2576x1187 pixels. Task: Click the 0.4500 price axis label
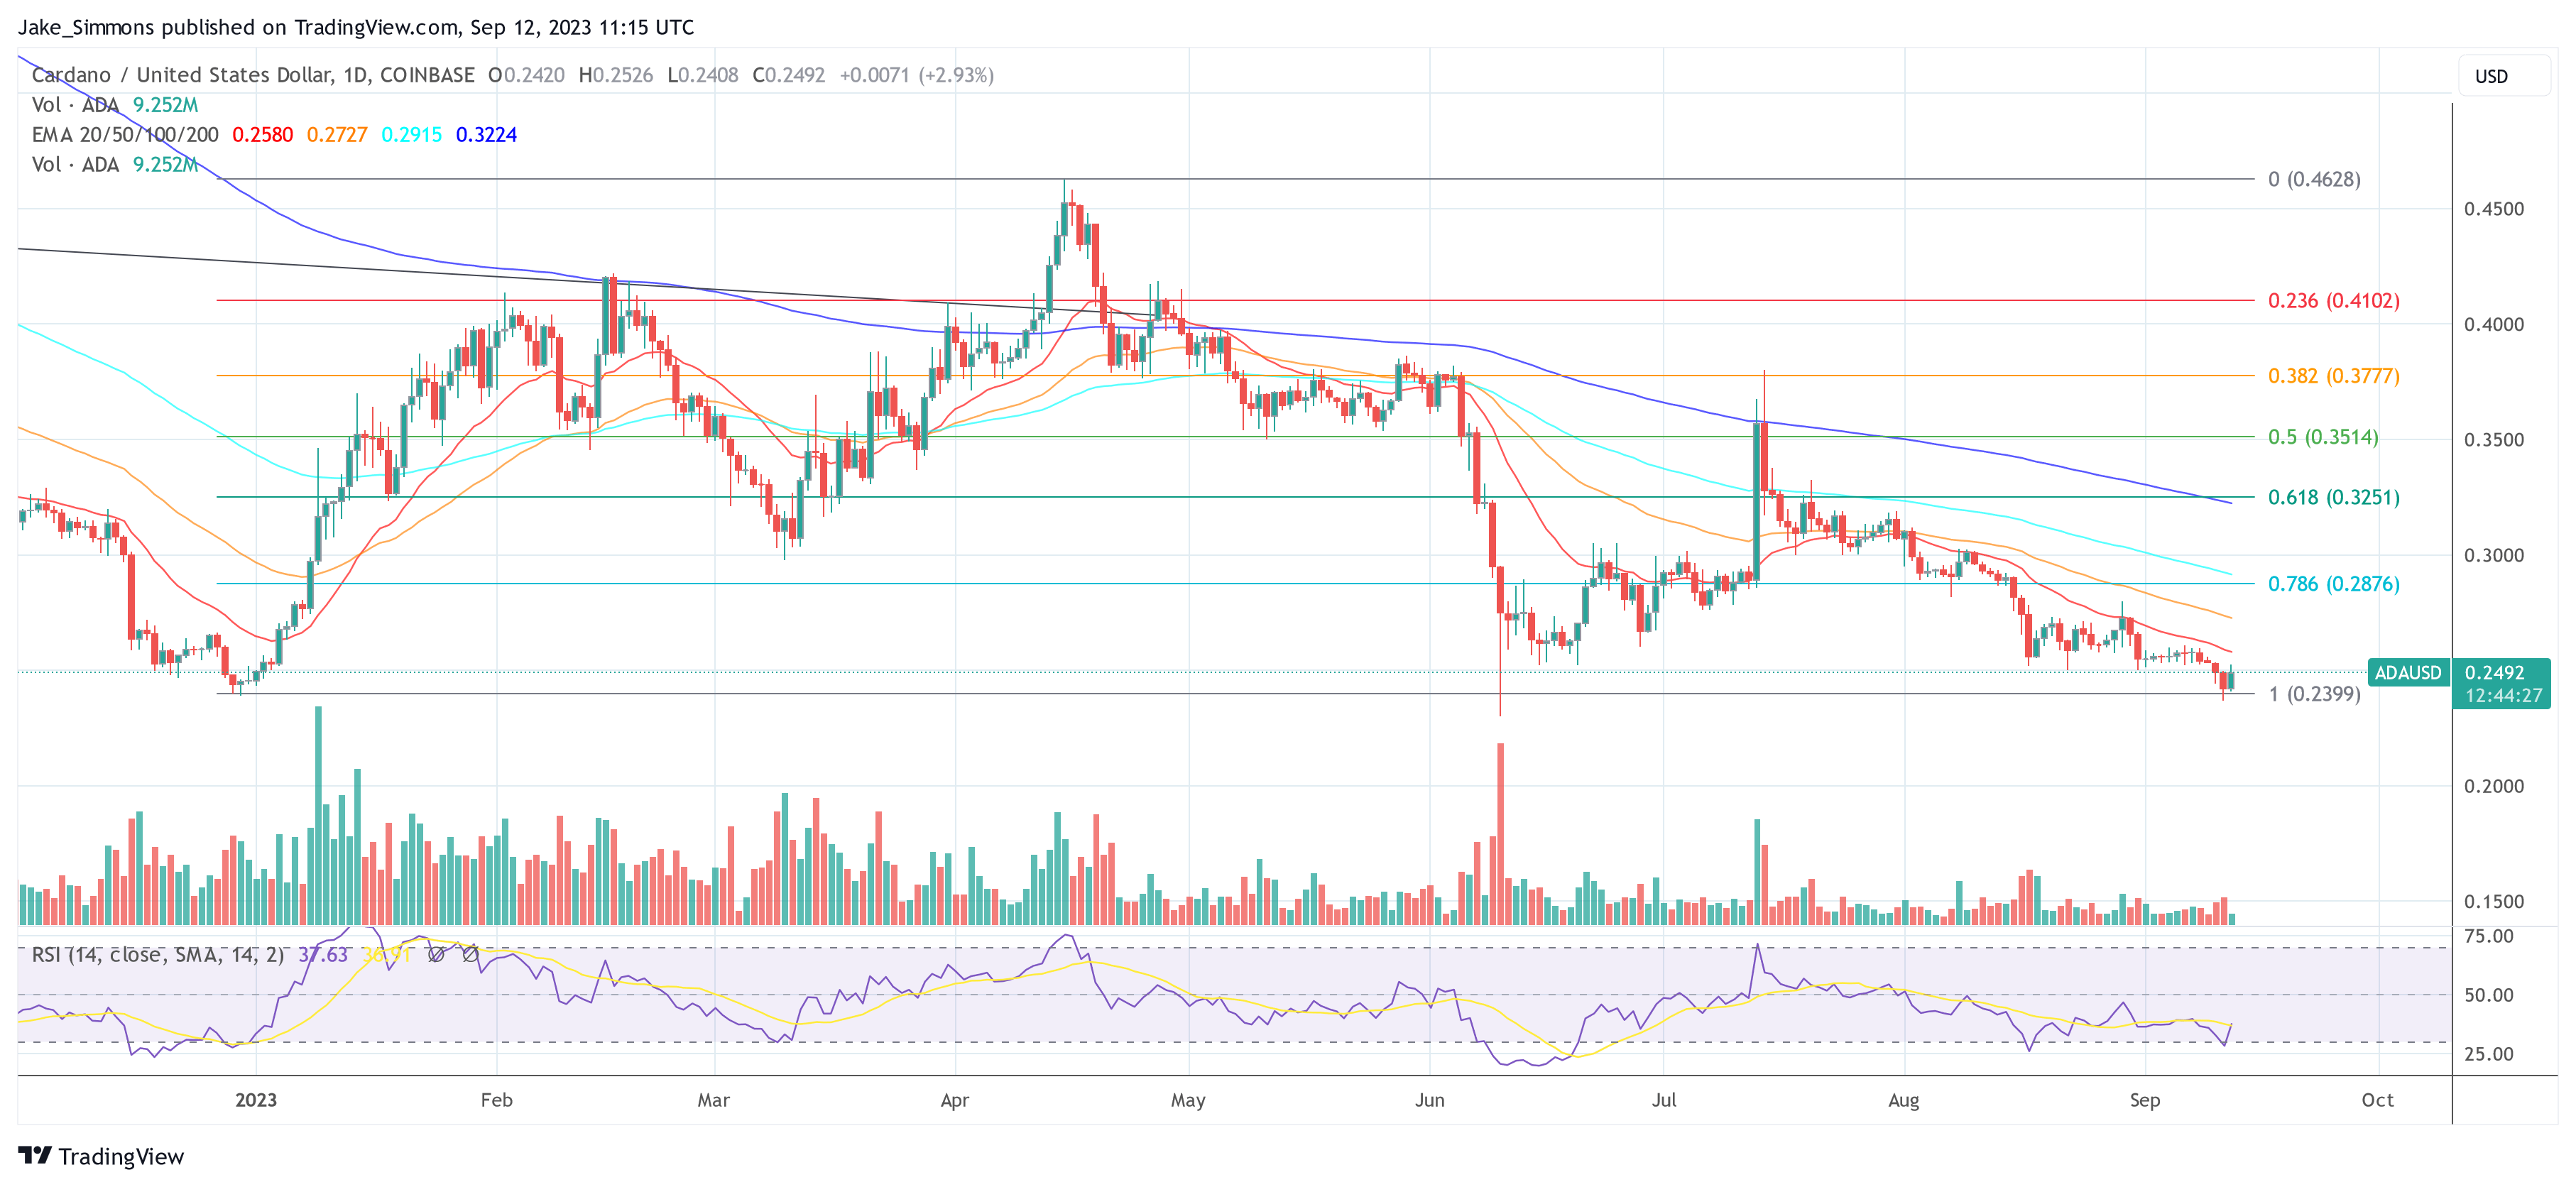2494,209
